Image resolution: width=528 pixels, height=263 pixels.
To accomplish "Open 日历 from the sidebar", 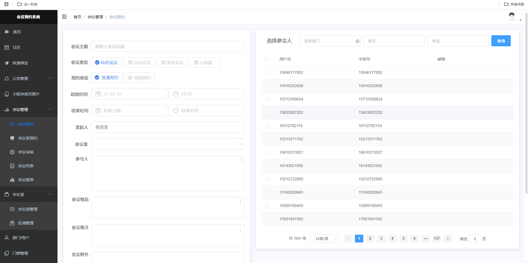I will pyautogui.click(x=16, y=47).
